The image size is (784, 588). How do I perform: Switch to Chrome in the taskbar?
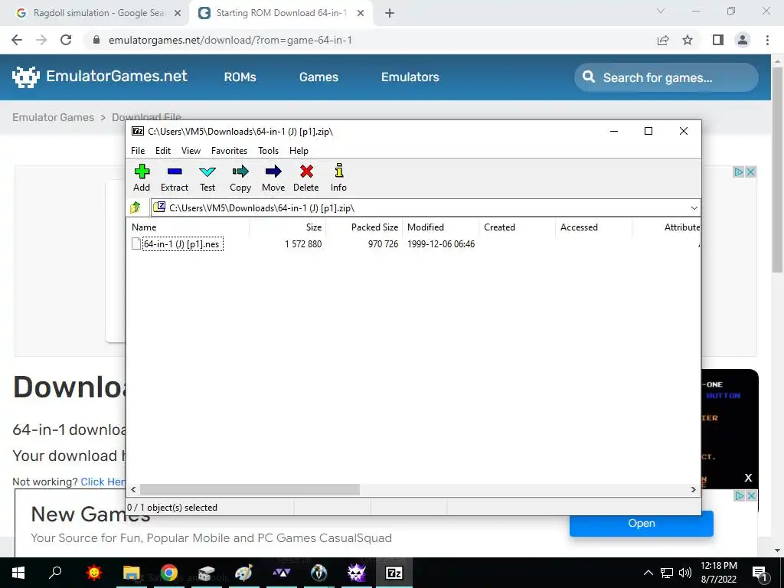point(169,573)
